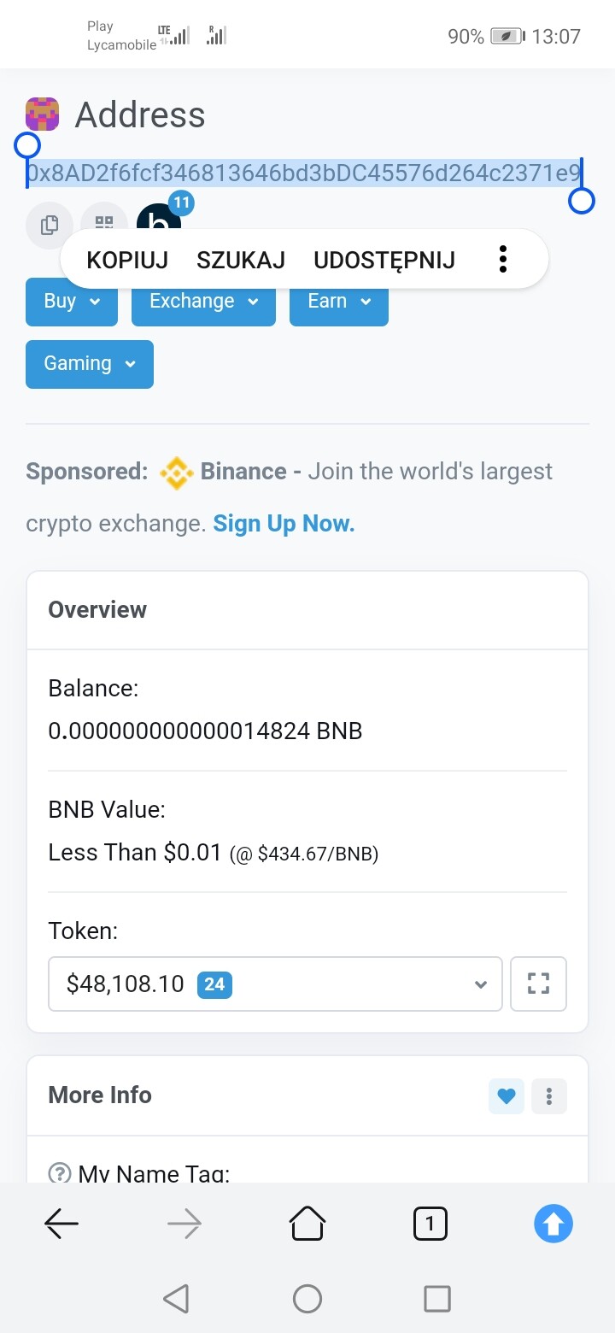Screen dimensions: 615x1333
Task: Choose KOPIUJ in the selection menu
Action: (x=127, y=260)
